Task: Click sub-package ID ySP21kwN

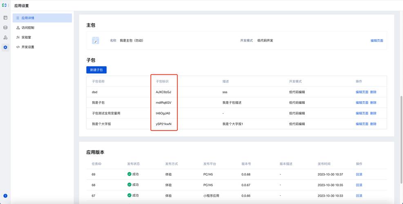Action: pyautogui.click(x=163, y=124)
